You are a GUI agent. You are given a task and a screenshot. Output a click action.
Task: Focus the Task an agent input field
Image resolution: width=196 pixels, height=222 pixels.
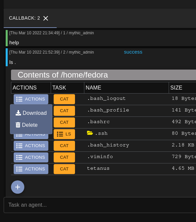100,205
